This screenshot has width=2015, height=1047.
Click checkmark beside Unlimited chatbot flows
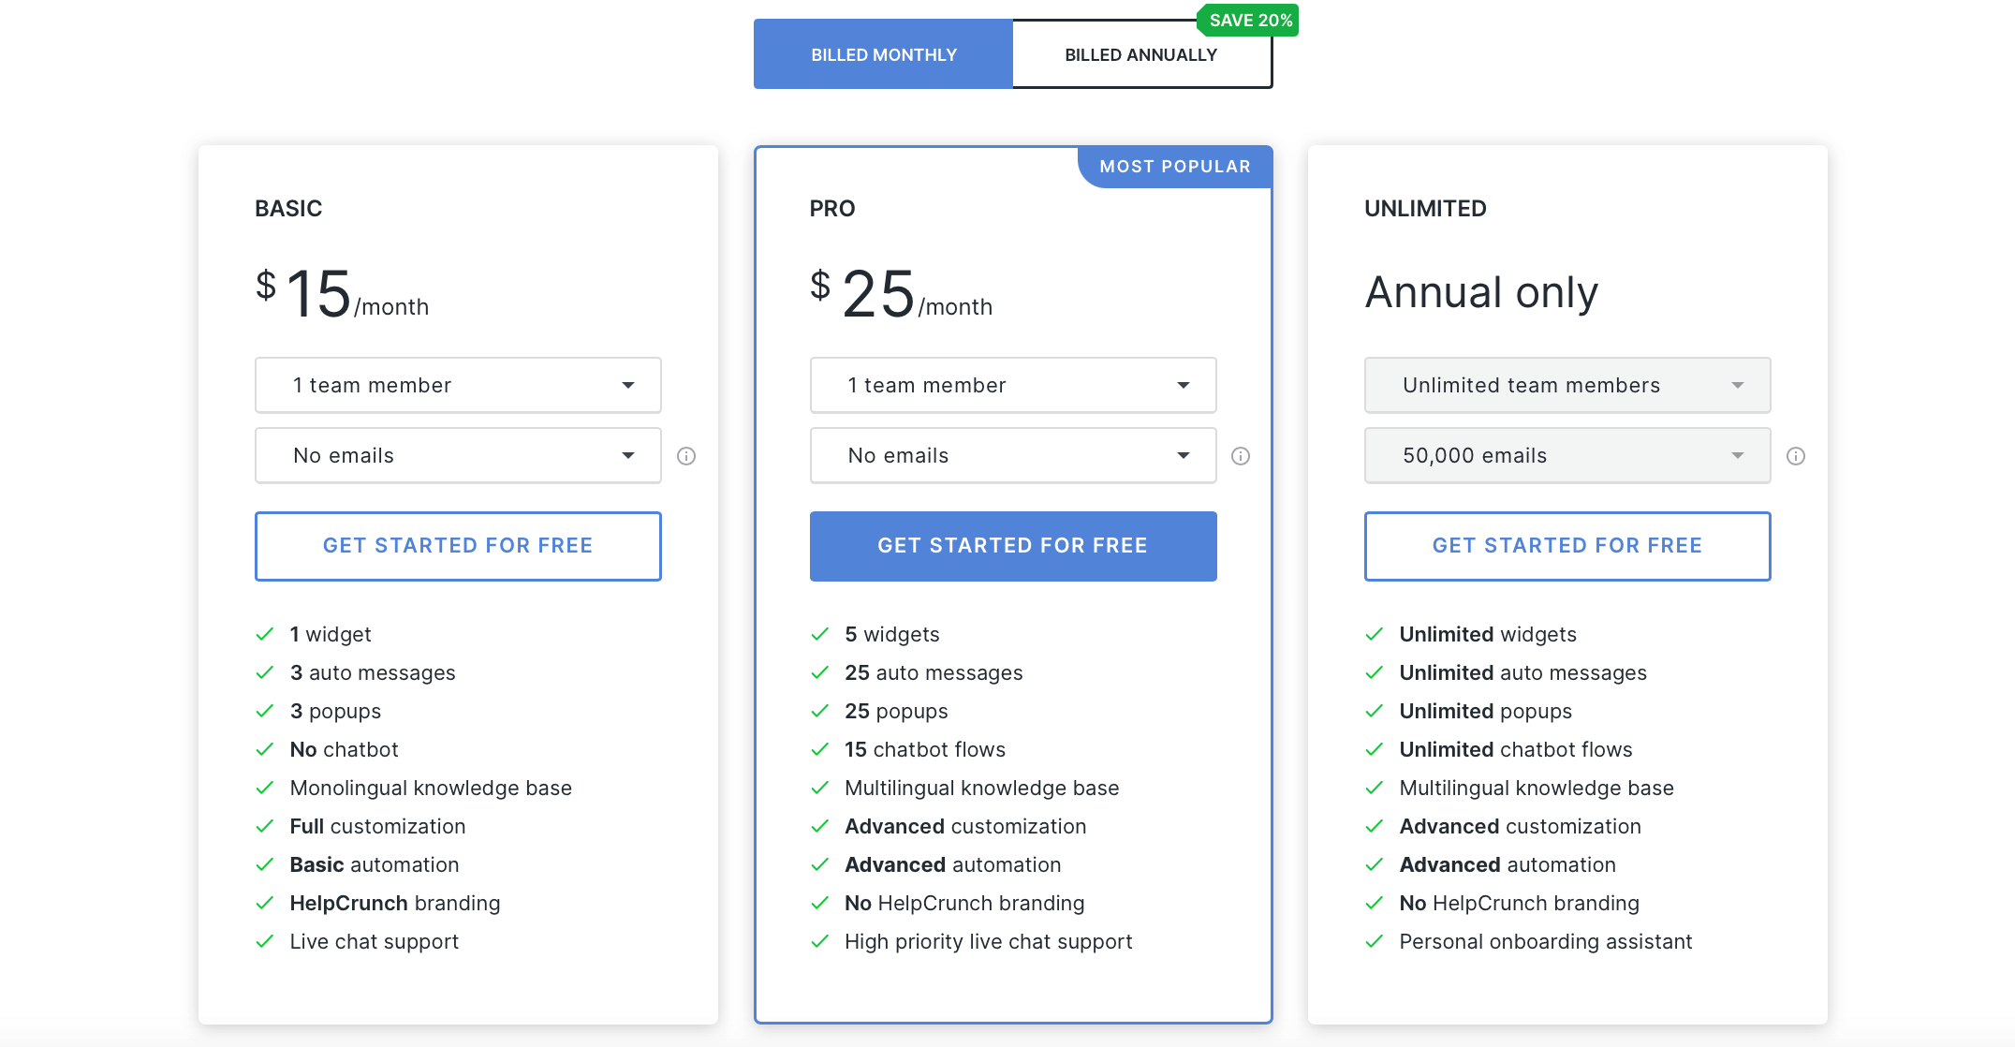tap(1375, 749)
